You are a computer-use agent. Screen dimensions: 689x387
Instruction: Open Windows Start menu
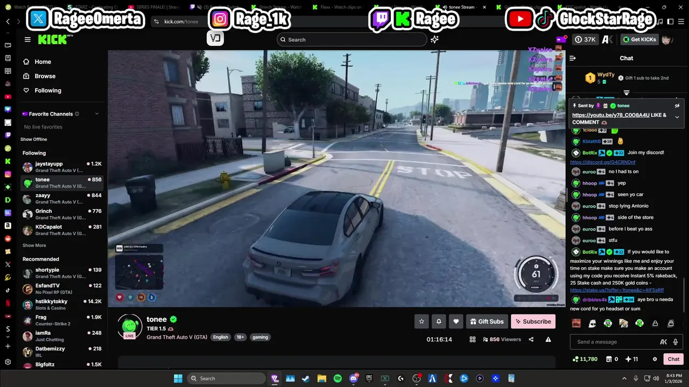coord(178,378)
